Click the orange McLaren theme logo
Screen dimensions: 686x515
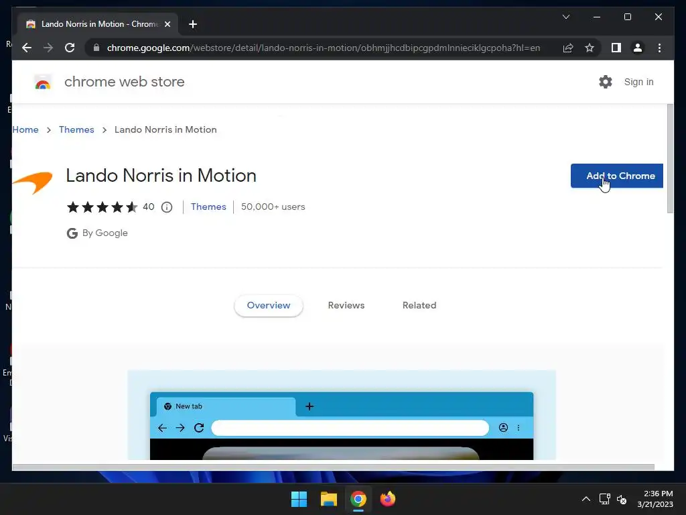click(32, 182)
